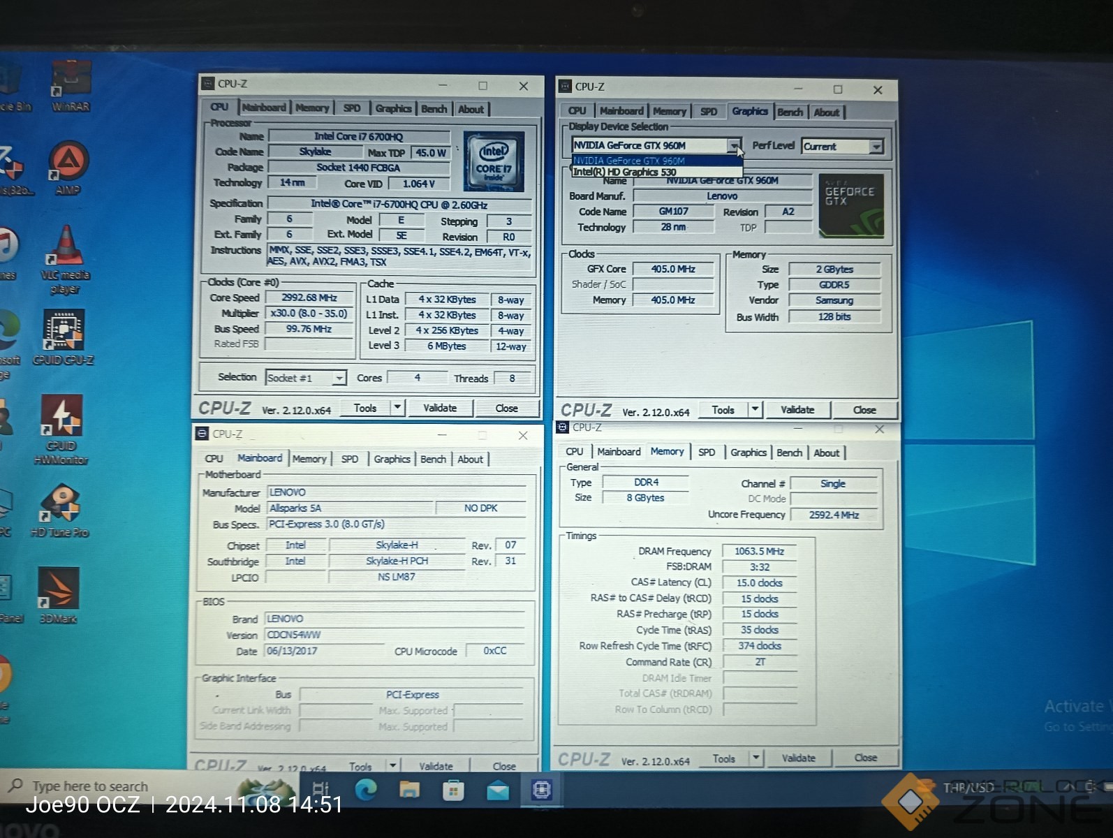Click GeForce GTX logo in Graphics window

tap(850, 206)
